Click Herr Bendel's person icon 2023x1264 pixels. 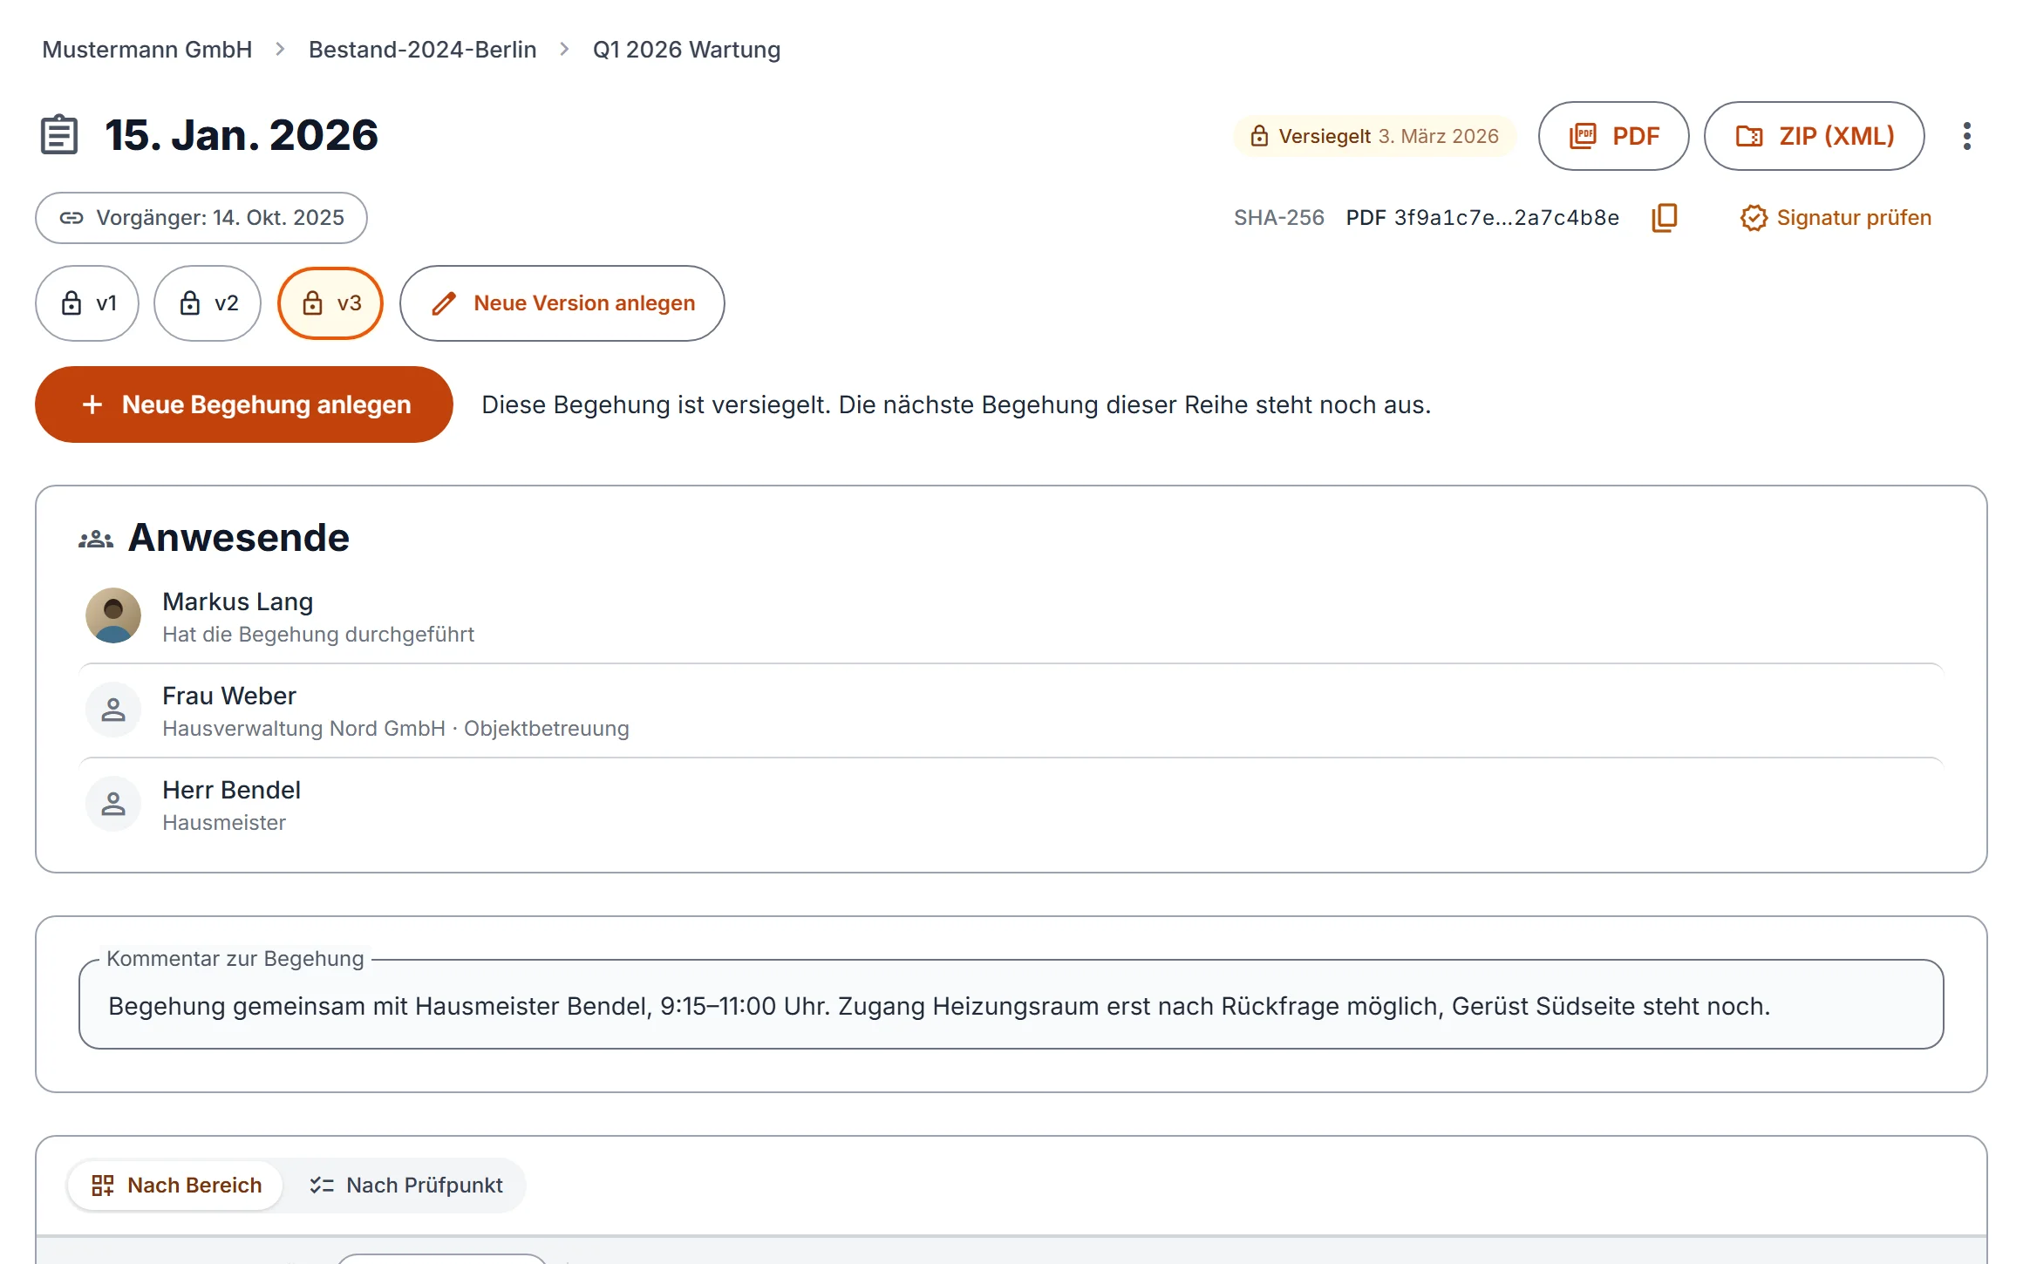113,804
